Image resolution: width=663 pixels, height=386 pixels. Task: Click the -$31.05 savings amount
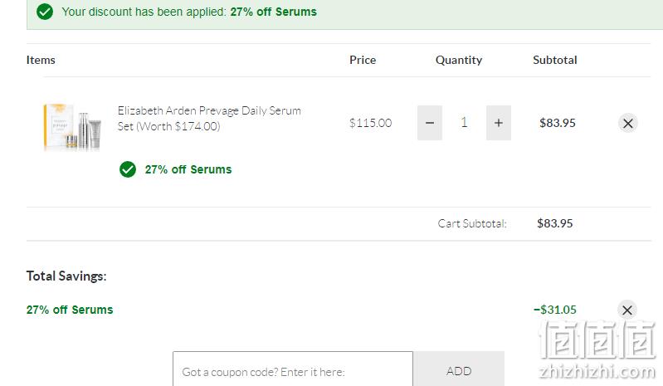(555, 310)
